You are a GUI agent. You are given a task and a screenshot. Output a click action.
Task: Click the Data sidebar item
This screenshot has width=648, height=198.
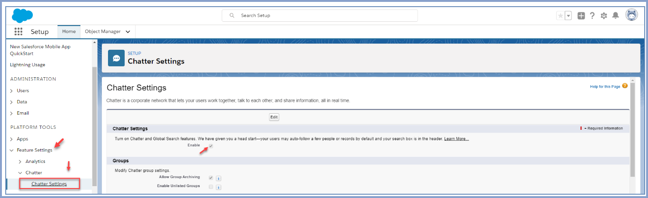pyautogui.click(x=22, y=102)
